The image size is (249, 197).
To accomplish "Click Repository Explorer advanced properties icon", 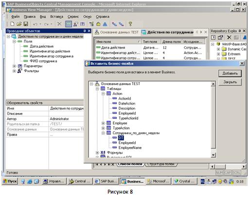I will pyautogui.click(x=220, y=37).
